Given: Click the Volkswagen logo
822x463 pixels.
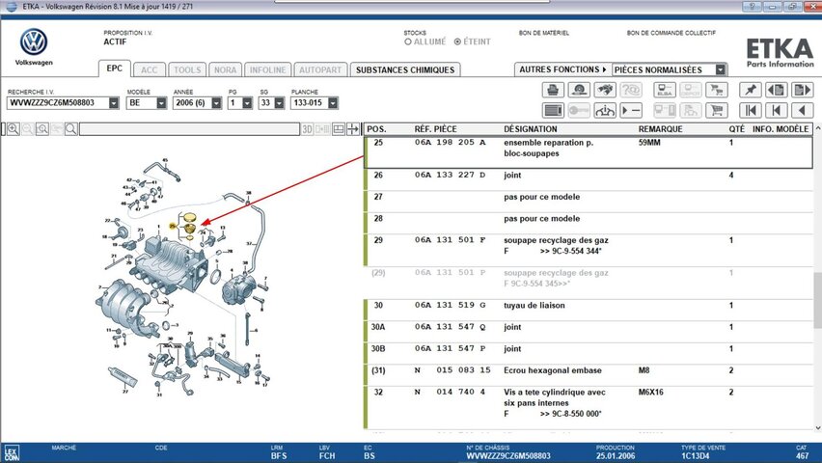Looking at the screenshot, I should click(34, 42).
